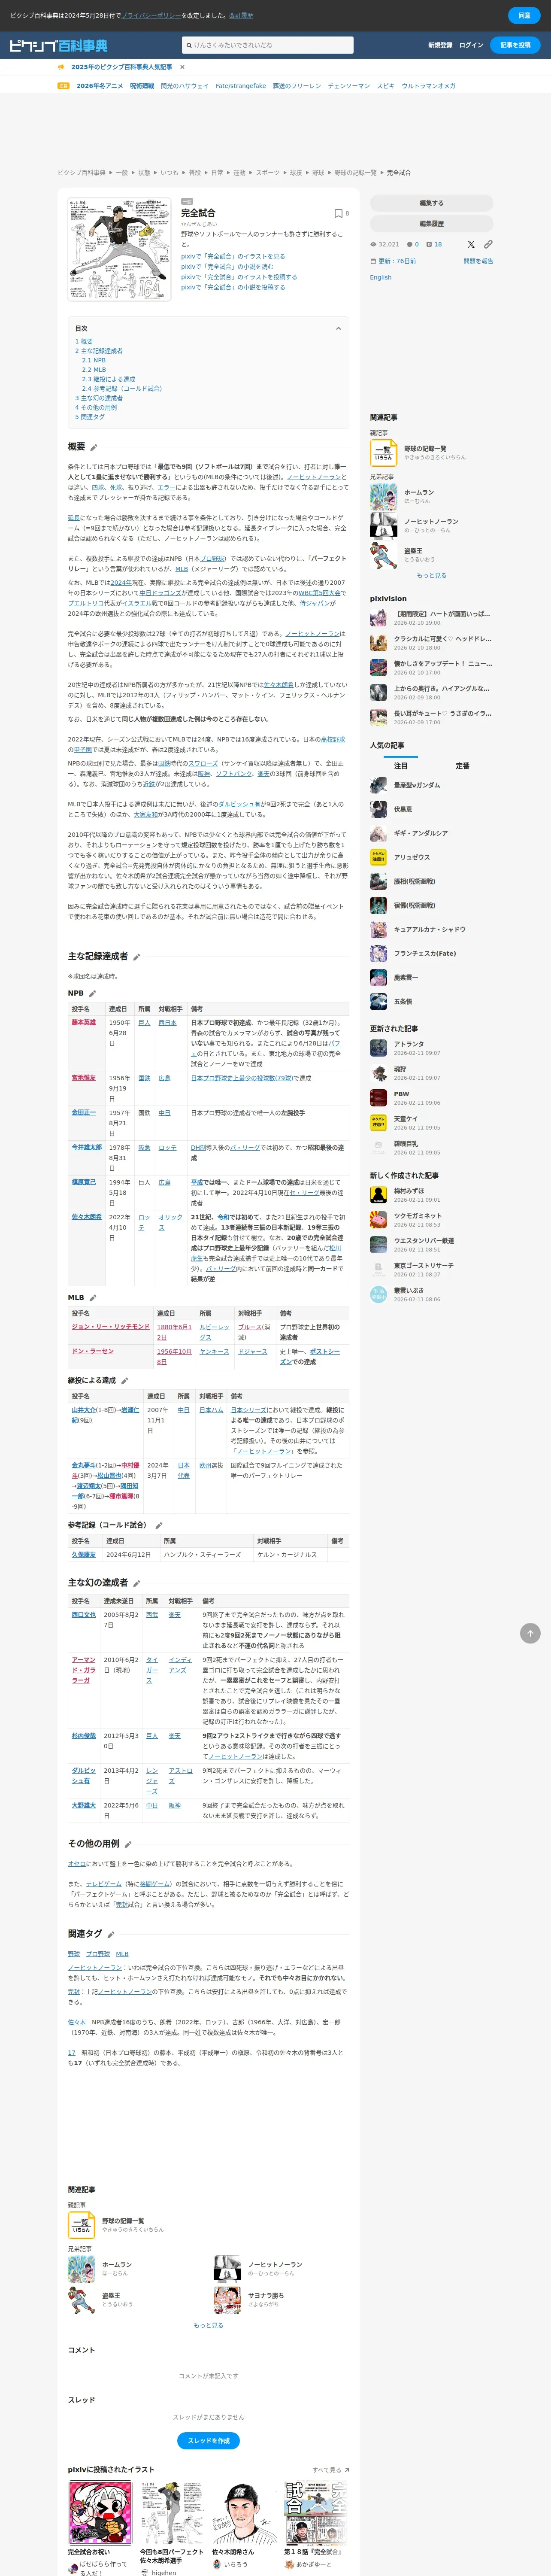Click the search magnifier icon in header
The image size is (551, 2576).
point(188,45)
